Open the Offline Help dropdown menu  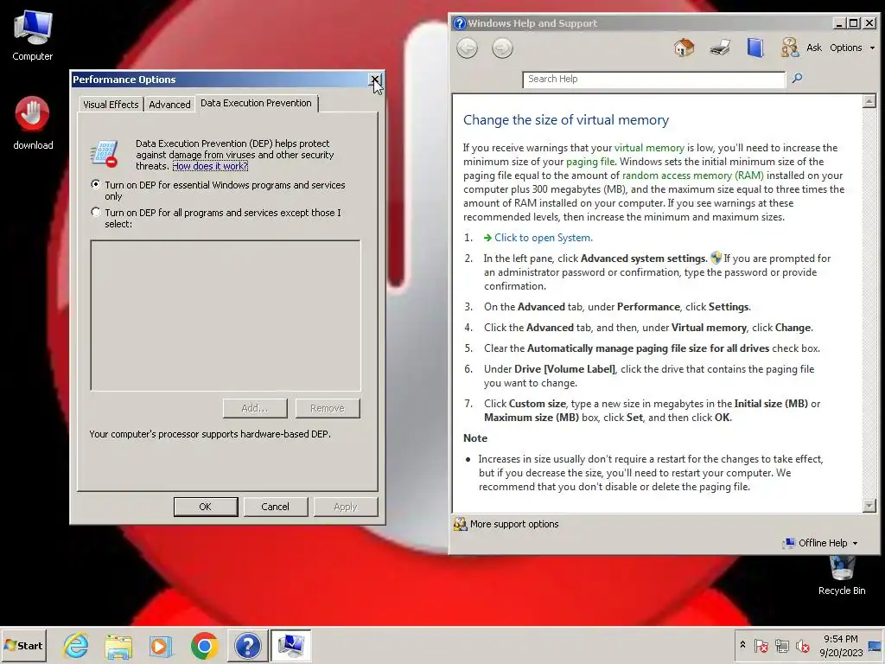[x=821, y=543]
